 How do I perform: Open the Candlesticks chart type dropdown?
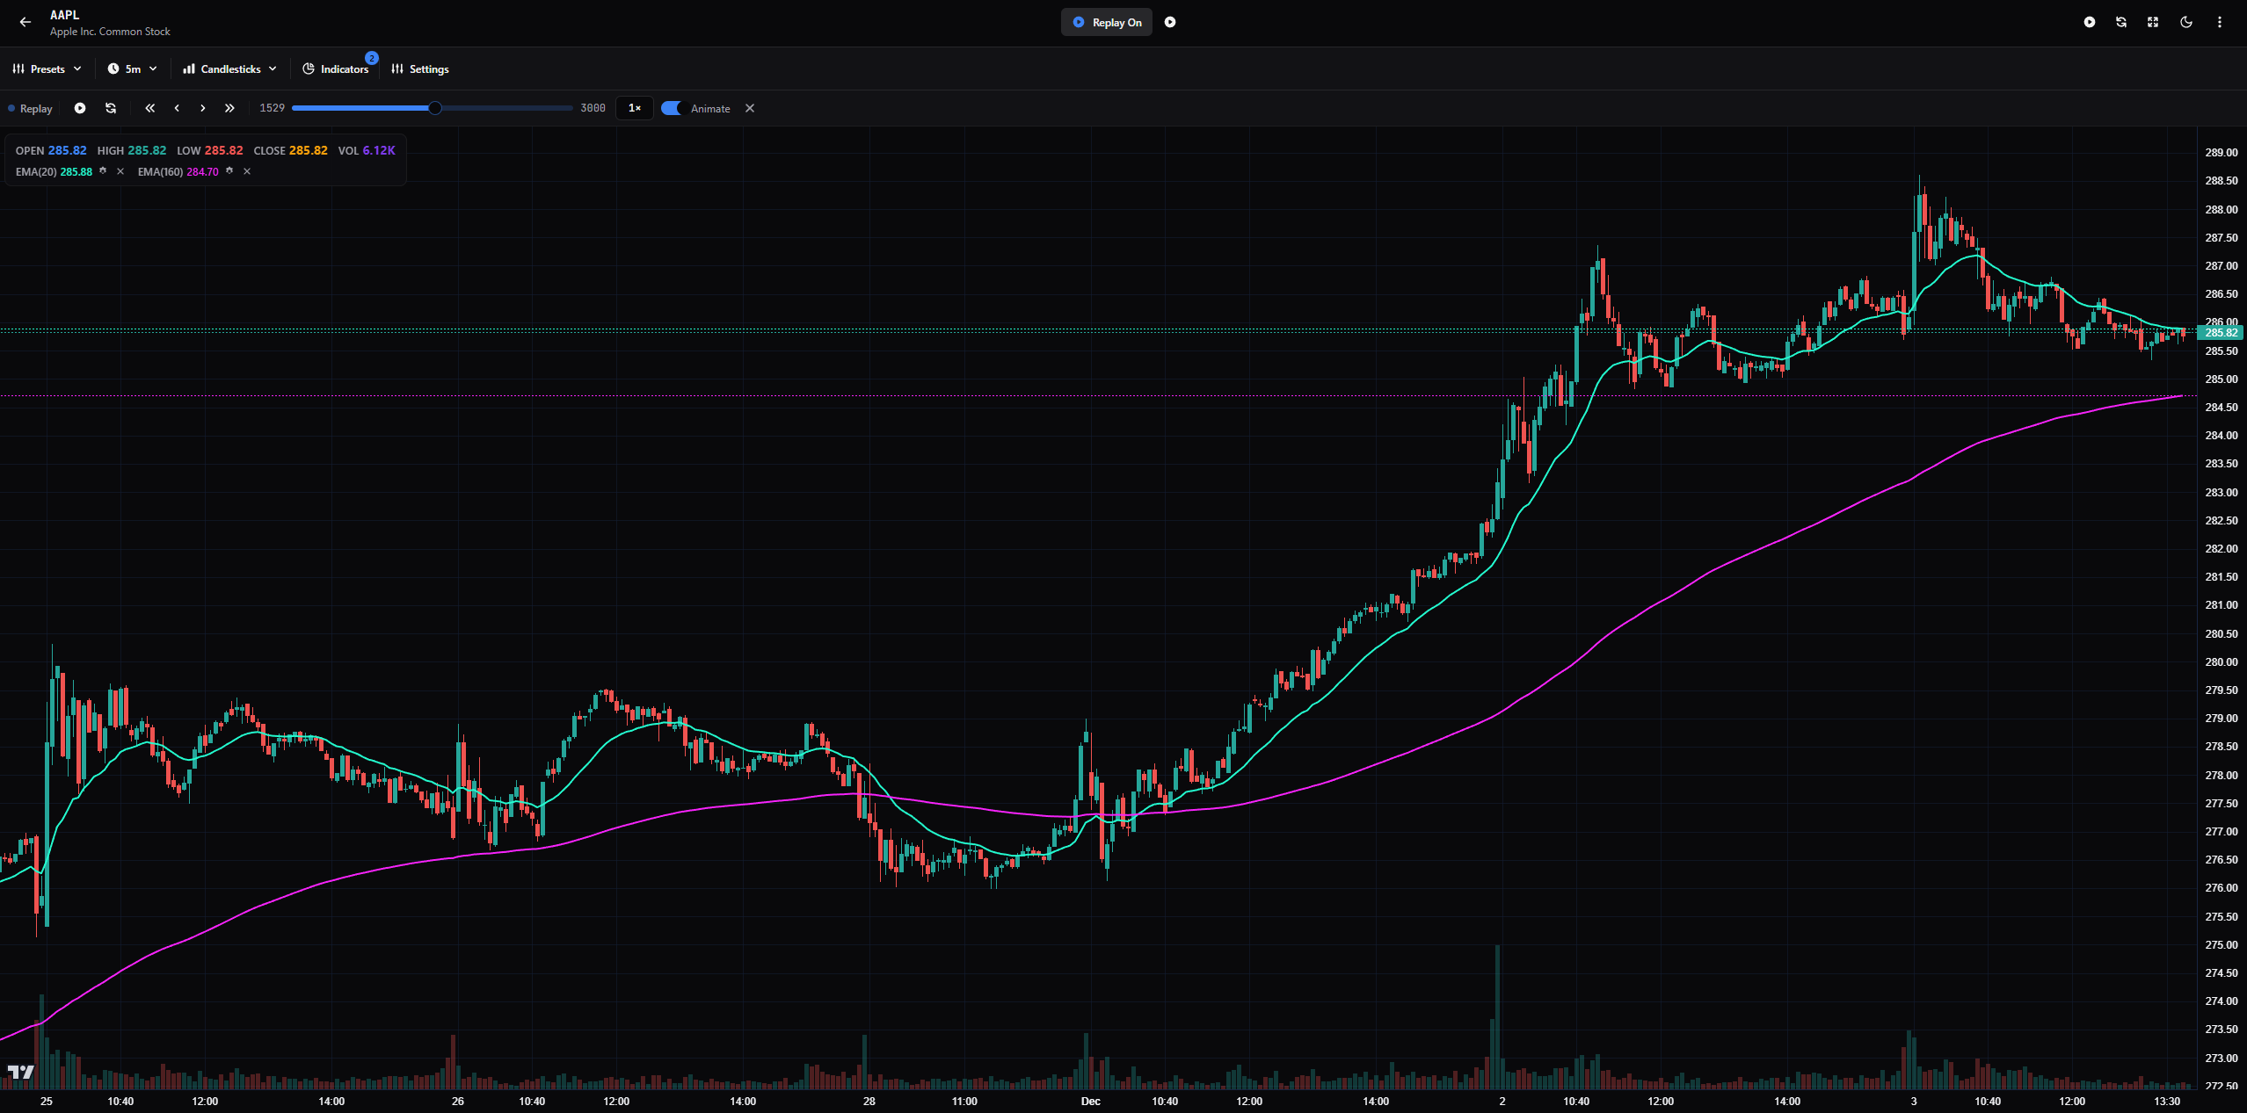point(229,69)
